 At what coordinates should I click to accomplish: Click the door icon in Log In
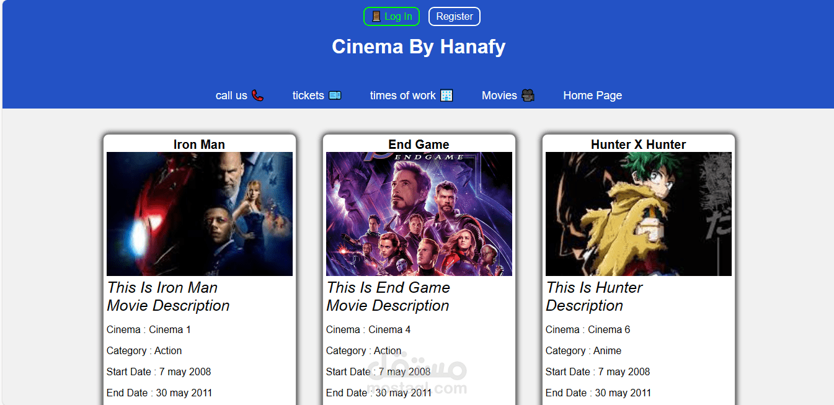tap(376, 17)
